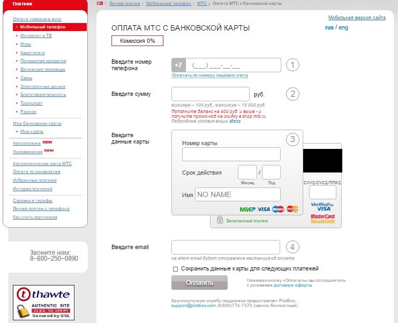
Task: Open Напоминания link
Action: (27, 152)
